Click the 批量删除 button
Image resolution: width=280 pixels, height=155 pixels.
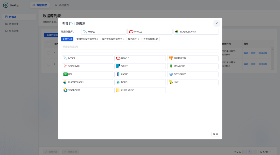coord(71,152)
